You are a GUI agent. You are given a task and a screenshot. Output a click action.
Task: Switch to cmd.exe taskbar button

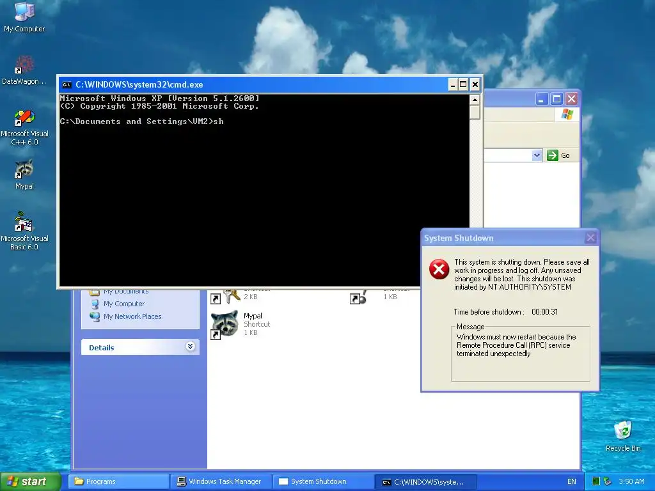425,481
